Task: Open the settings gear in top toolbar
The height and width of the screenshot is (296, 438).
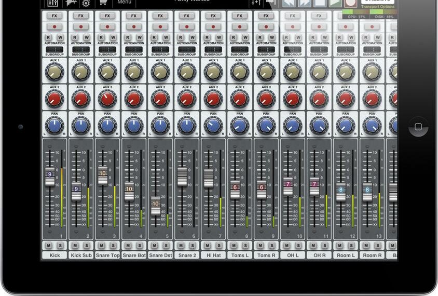Action: (86, 3)
